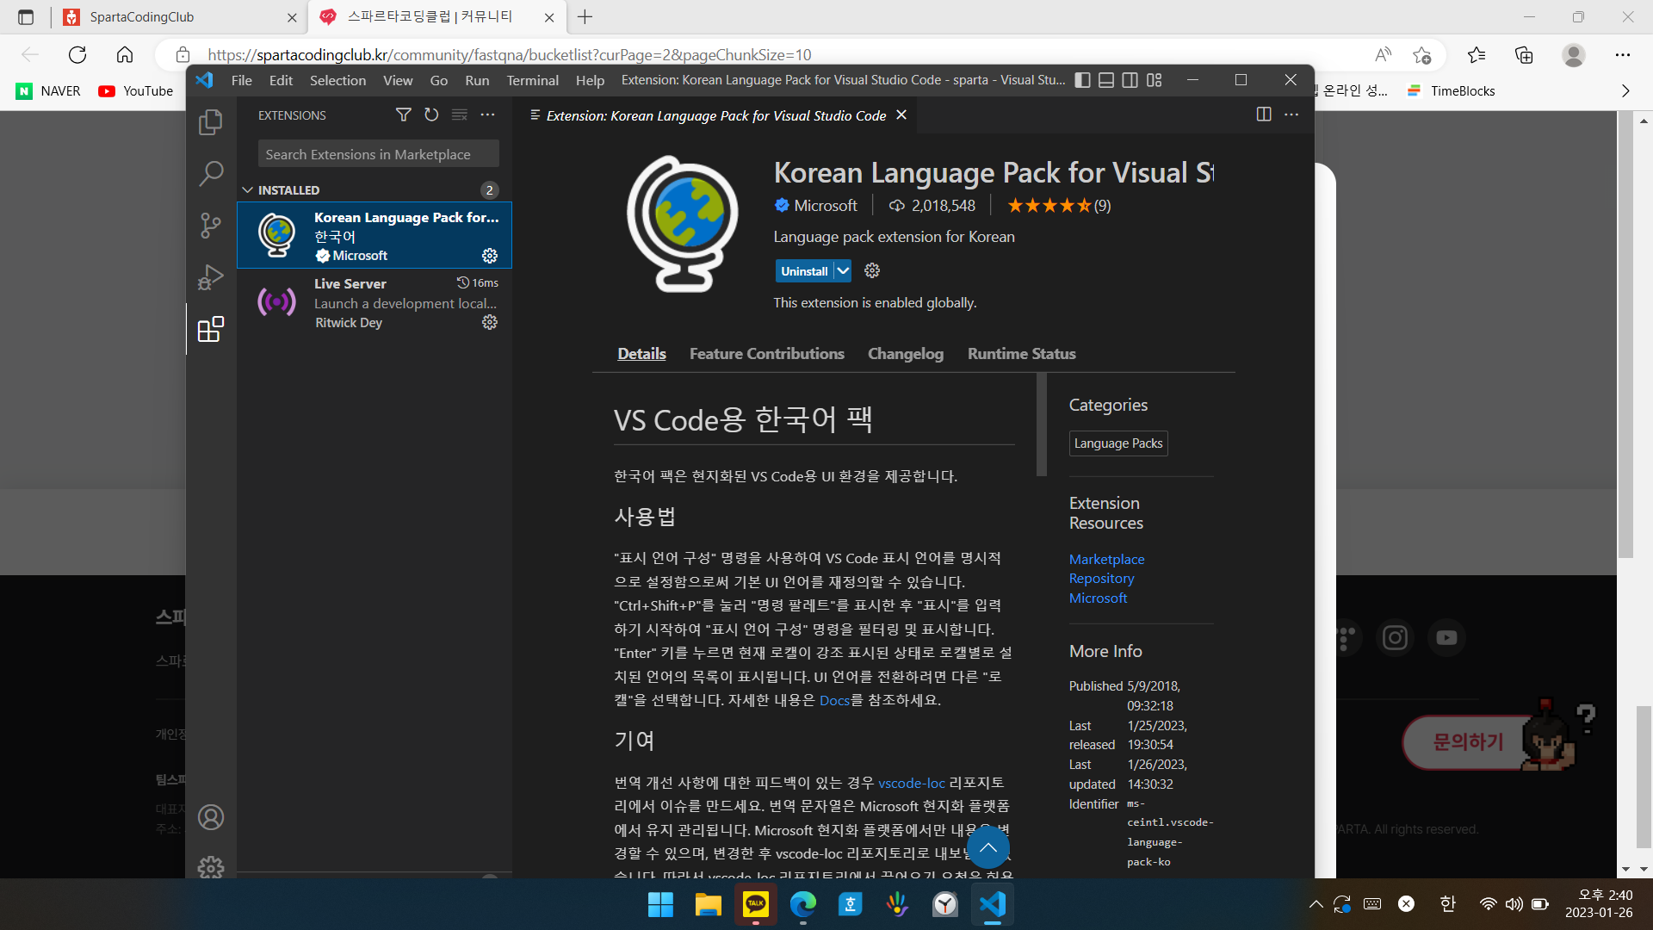Close the Korean Language Pack editor tab
This screenshot has width=1653, height=930.
901,115
